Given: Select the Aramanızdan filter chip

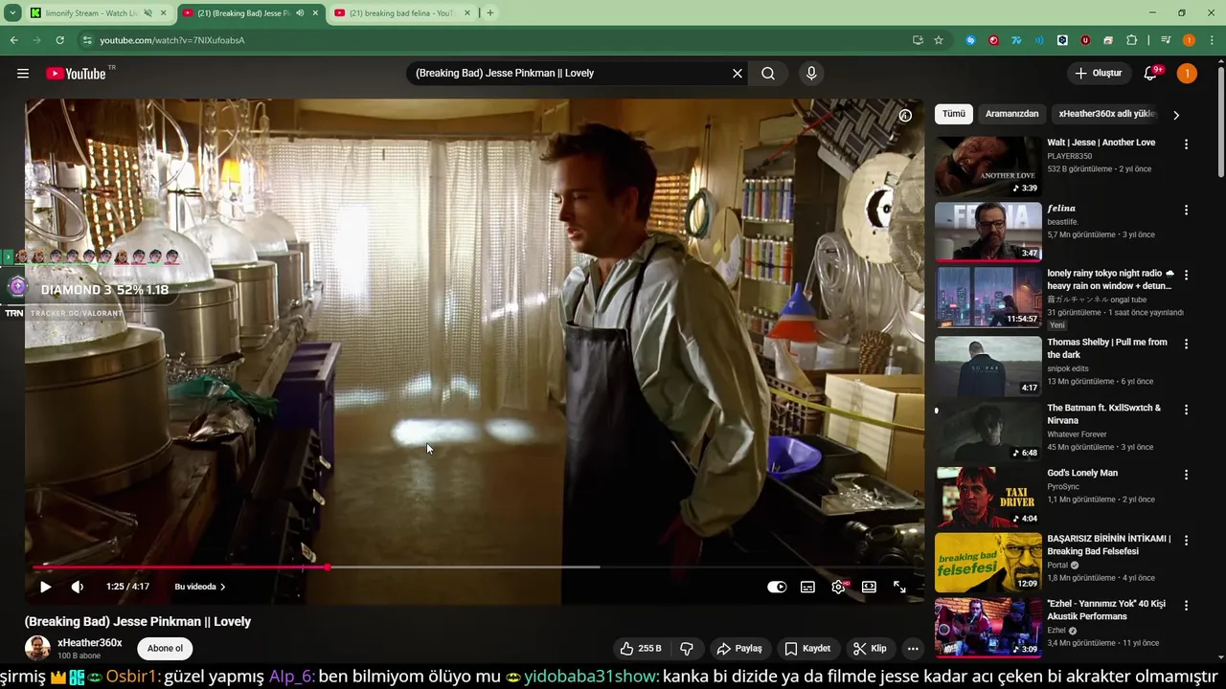Looking at the screenshot, I should (1012, 114).
